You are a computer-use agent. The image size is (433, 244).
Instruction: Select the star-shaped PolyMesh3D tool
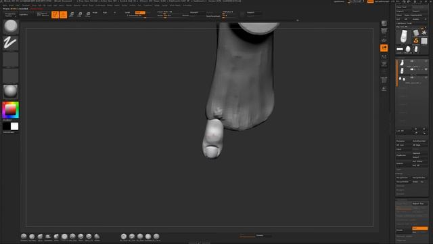pos(424,33)
